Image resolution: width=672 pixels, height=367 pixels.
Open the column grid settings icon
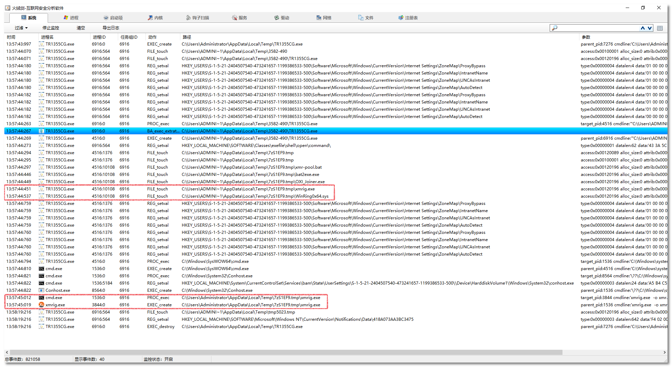[660, 28]
